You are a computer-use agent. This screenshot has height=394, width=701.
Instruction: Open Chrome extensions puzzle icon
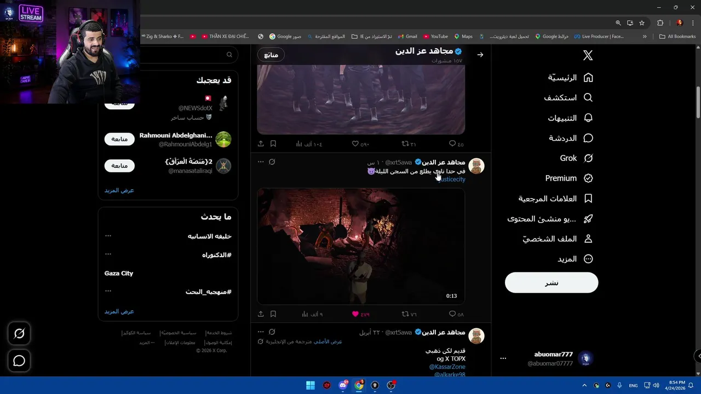[x=660, y=23]
